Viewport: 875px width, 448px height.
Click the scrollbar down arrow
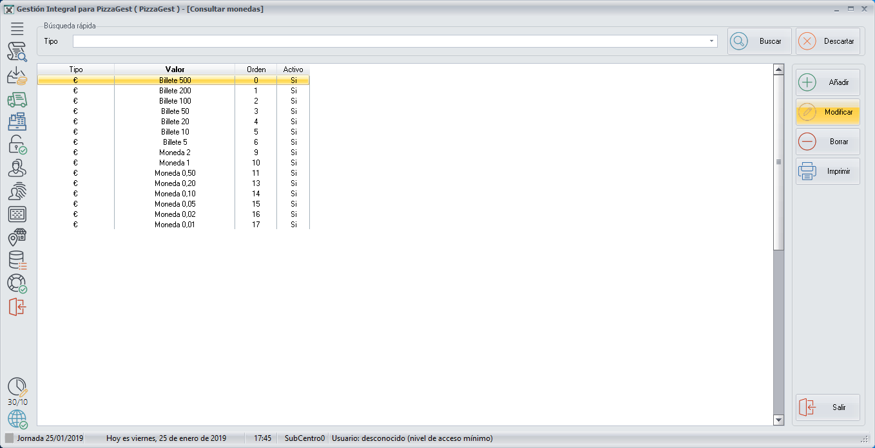(778, 420)
